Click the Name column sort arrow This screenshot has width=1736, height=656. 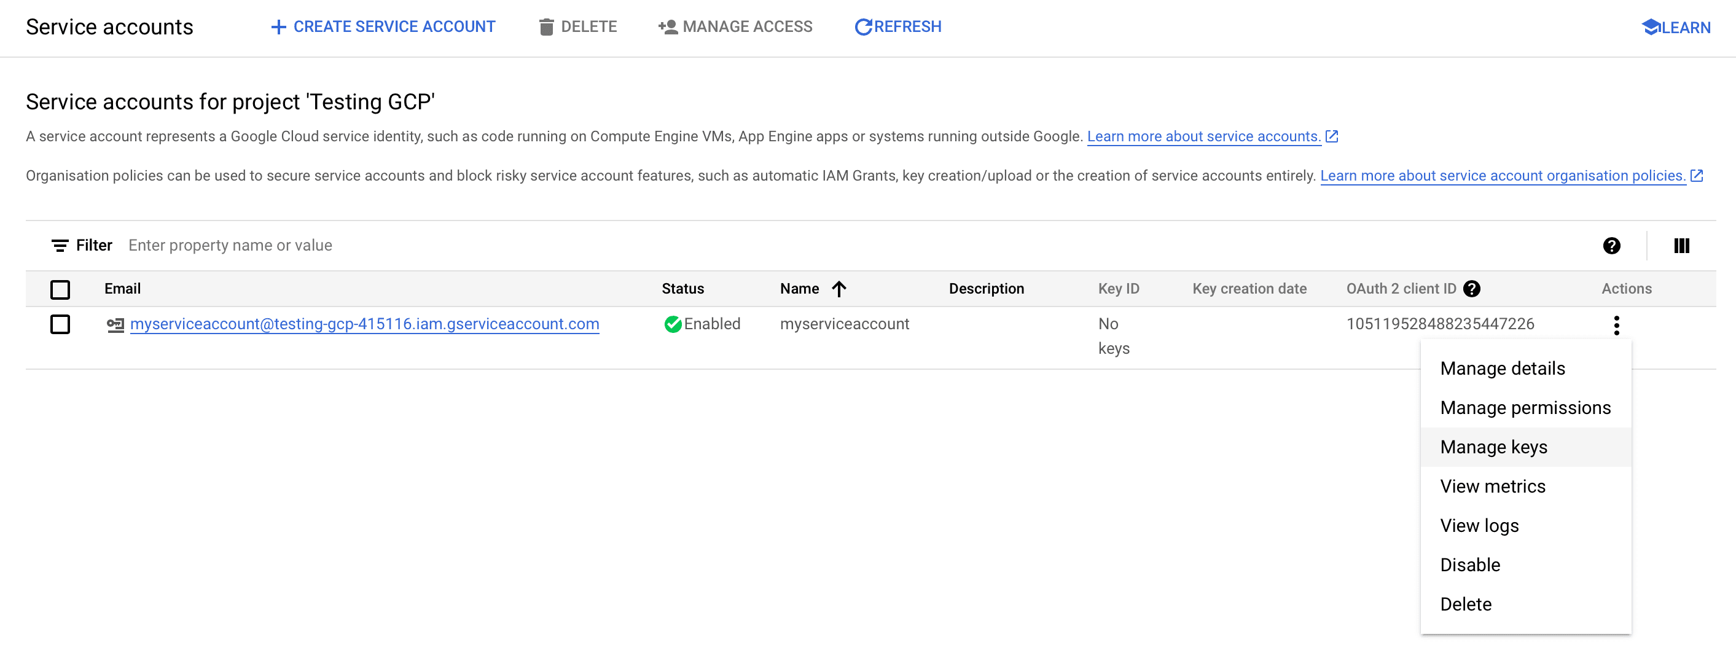point(839,288)
